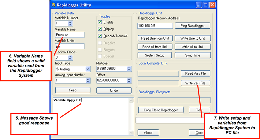Click Read One from Unit
The image size is (260, 140).
[x=155, y=38]
